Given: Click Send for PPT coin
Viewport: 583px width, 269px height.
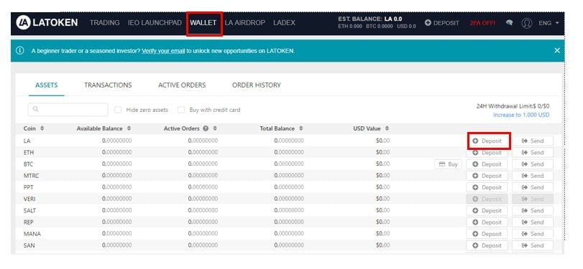Looking at the screenshot, I should click(x=533, y=187).
